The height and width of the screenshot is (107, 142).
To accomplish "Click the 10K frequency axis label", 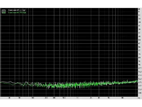I will pos(122,98).
